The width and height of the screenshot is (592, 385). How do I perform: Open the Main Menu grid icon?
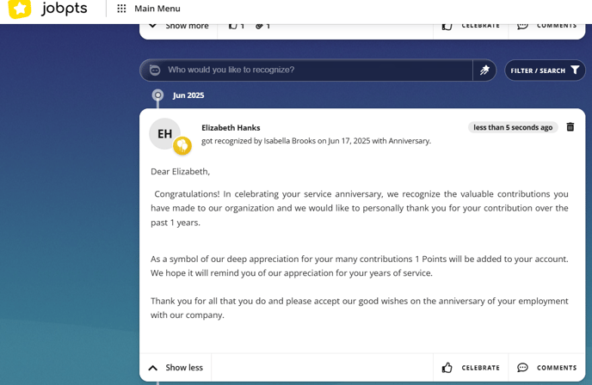tap(121, 9)
